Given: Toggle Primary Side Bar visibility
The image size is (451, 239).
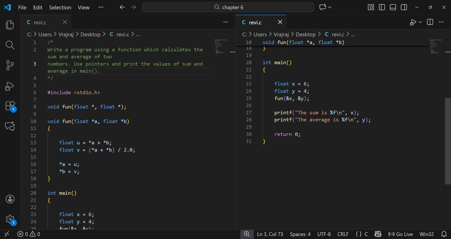Looking at the screenshot, I should pyautogui.click(x=382, y=7).
